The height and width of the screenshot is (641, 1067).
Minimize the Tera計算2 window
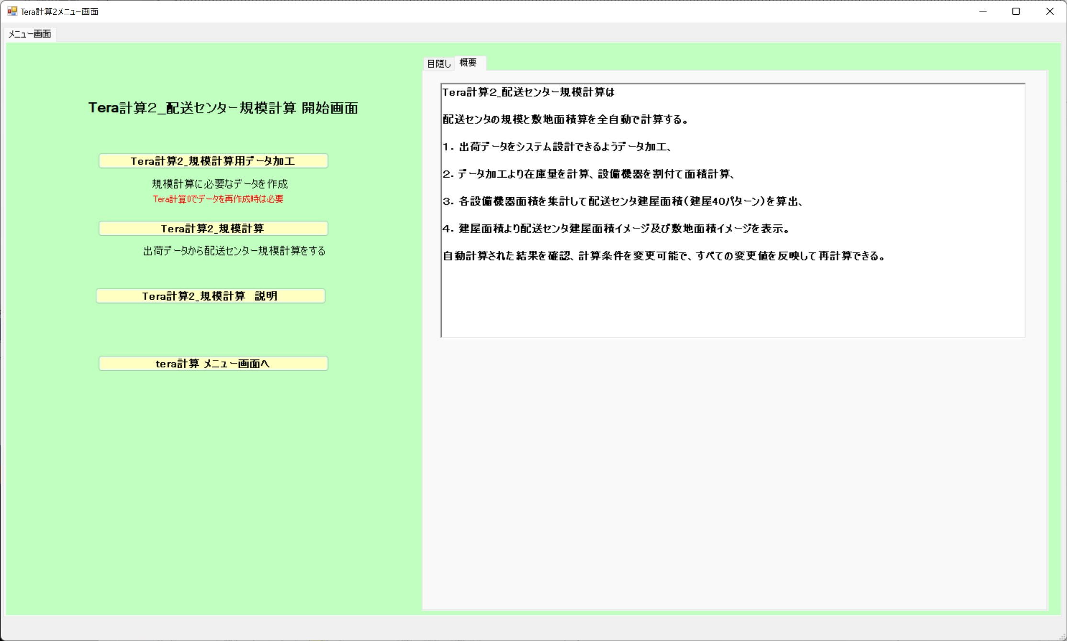(x=983, y=11)
